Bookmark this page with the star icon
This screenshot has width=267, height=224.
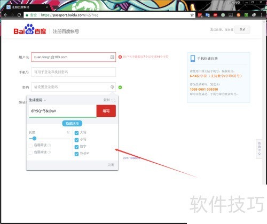pyautogui.click(x=192, y=15)
